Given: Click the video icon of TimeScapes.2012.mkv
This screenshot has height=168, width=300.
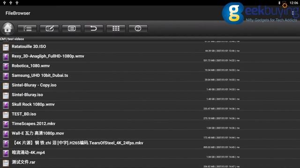Looking at the screenshot, I should [x=6, y=125].
